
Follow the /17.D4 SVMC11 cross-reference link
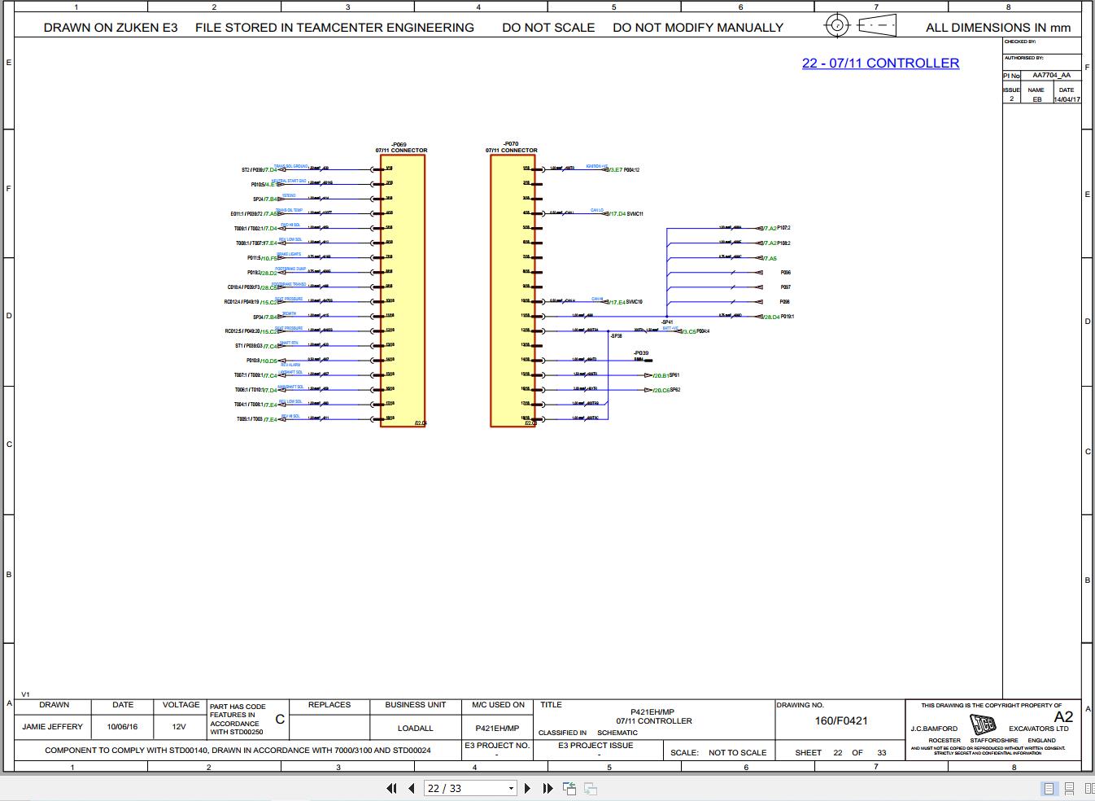pyautogui.click(x=615, y=213)
